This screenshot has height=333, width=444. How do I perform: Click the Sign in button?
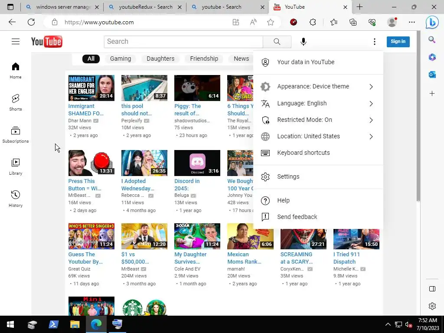tap(398, 42)
